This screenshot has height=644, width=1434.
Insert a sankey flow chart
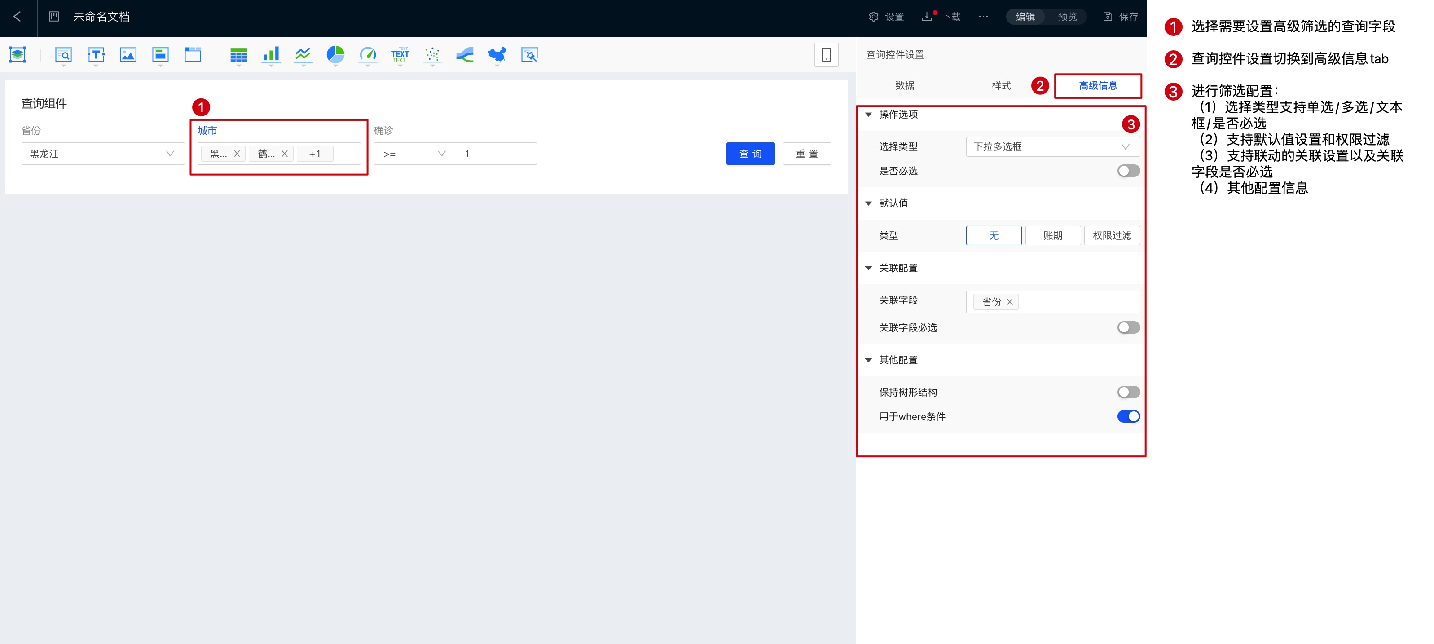pos(465,54)
